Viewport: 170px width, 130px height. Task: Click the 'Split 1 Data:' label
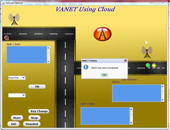[x=14, y=44]
